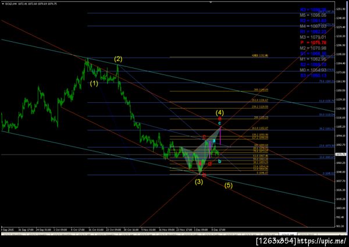The height and width of the screenshot is (247, 349).
Task: Select the yellow (3) wave label
Action: pyautogui.click(x=199, y=182)
